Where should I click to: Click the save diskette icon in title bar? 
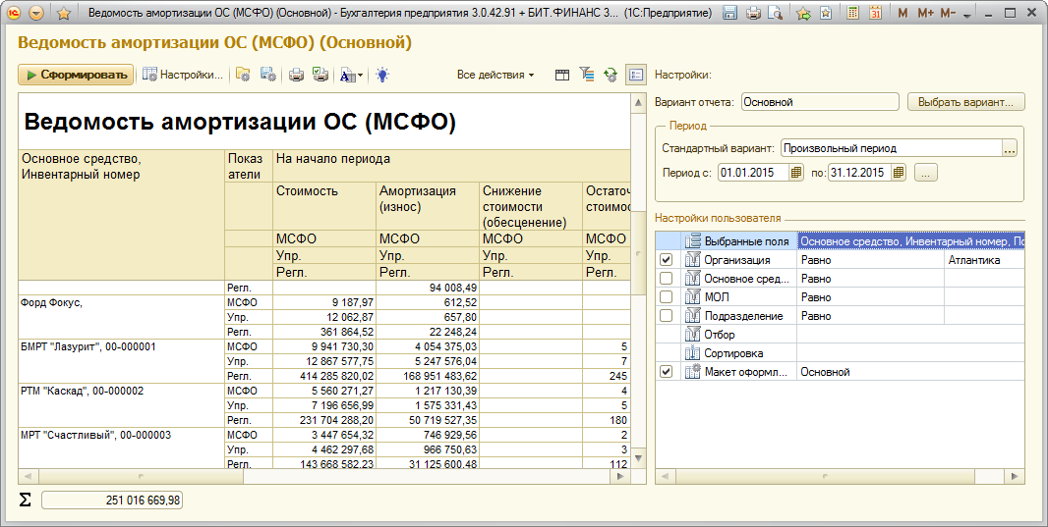[730, 14]
